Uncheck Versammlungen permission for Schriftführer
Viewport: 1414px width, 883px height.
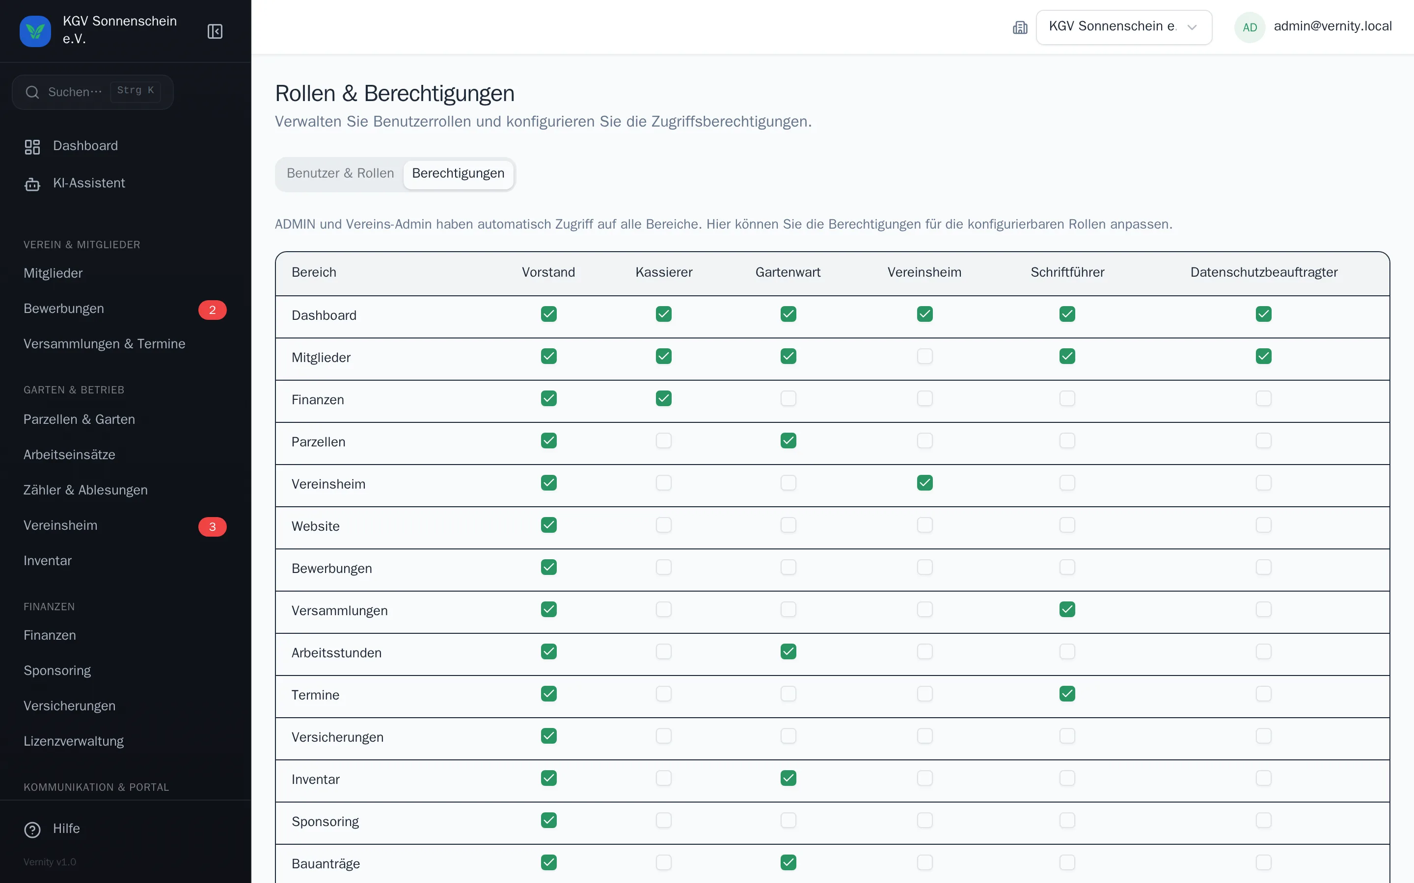pyautogui.click(x=1067, y=610)
